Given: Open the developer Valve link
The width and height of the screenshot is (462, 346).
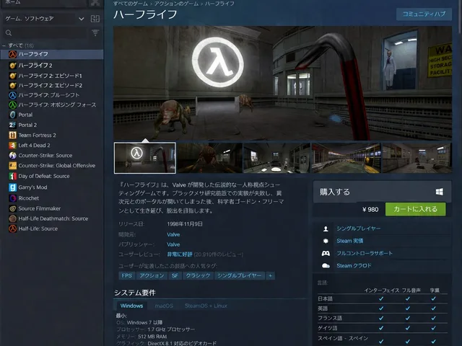Looking at the screenshot, I should click(173, 235).
